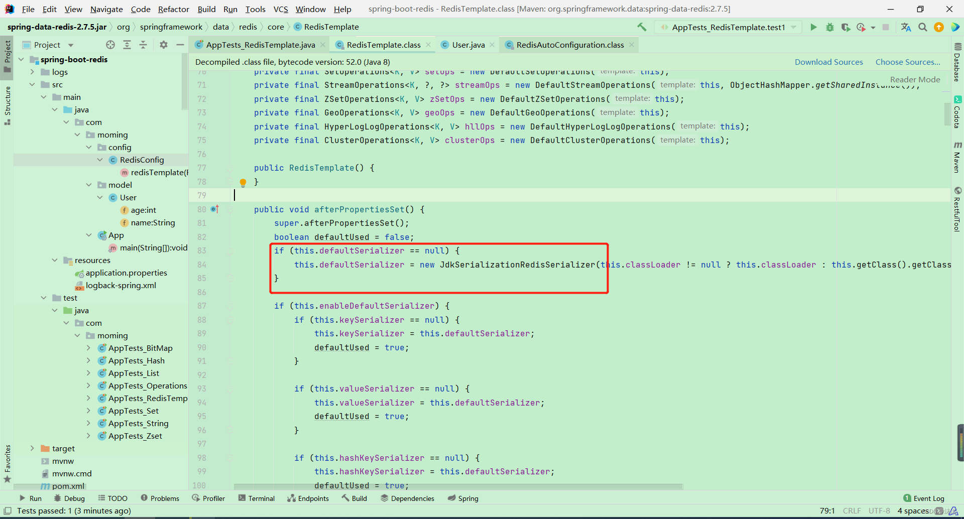The width and height of the screenshot is (964, 519).
Task: Click the orange IDE update icon
Action: coord(939,27)
